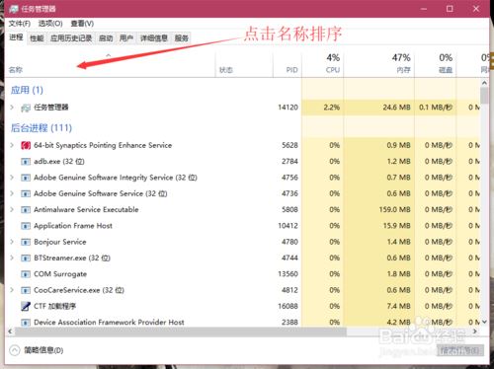Expand the 任务管理器 app row
494x369 pixels.
12,108
